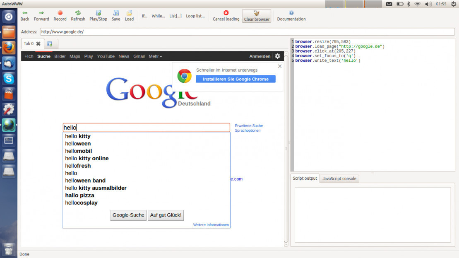Select Suche in the Google bar
The image size is (459, 258).
(x=44, y=56)
